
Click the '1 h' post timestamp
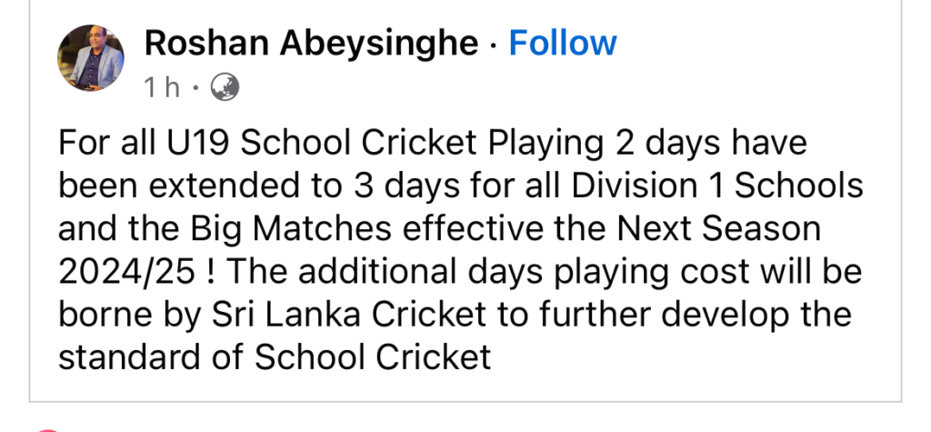tap(161, 87)
